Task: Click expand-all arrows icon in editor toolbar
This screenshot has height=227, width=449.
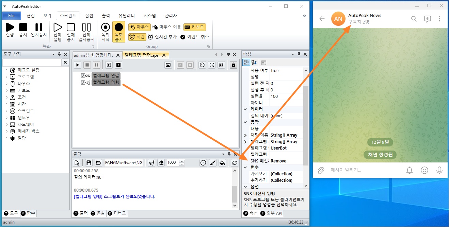Action: click(212, 65)
